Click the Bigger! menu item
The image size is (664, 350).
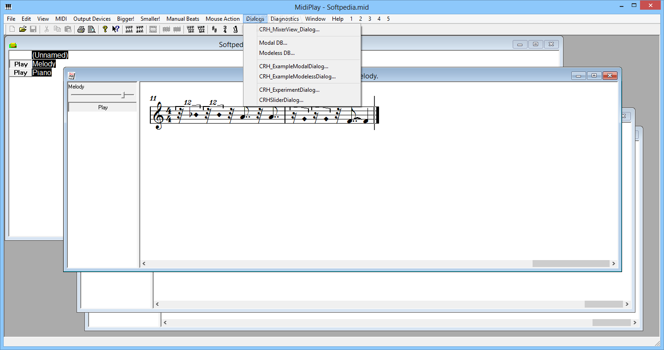tap(125, 19)
